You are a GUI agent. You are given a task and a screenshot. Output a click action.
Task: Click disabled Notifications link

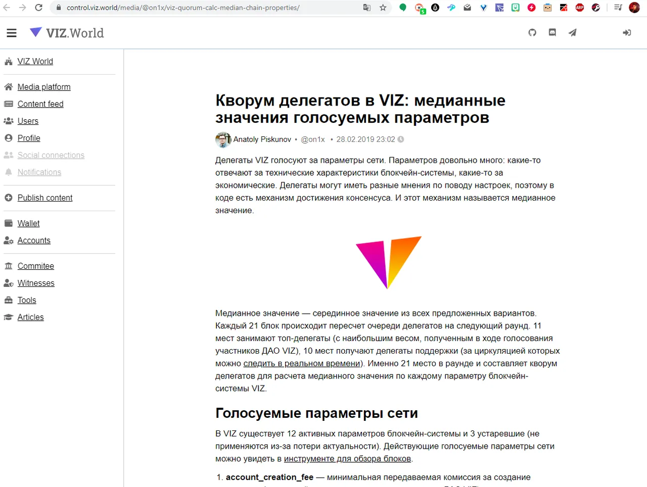[39, 172]
